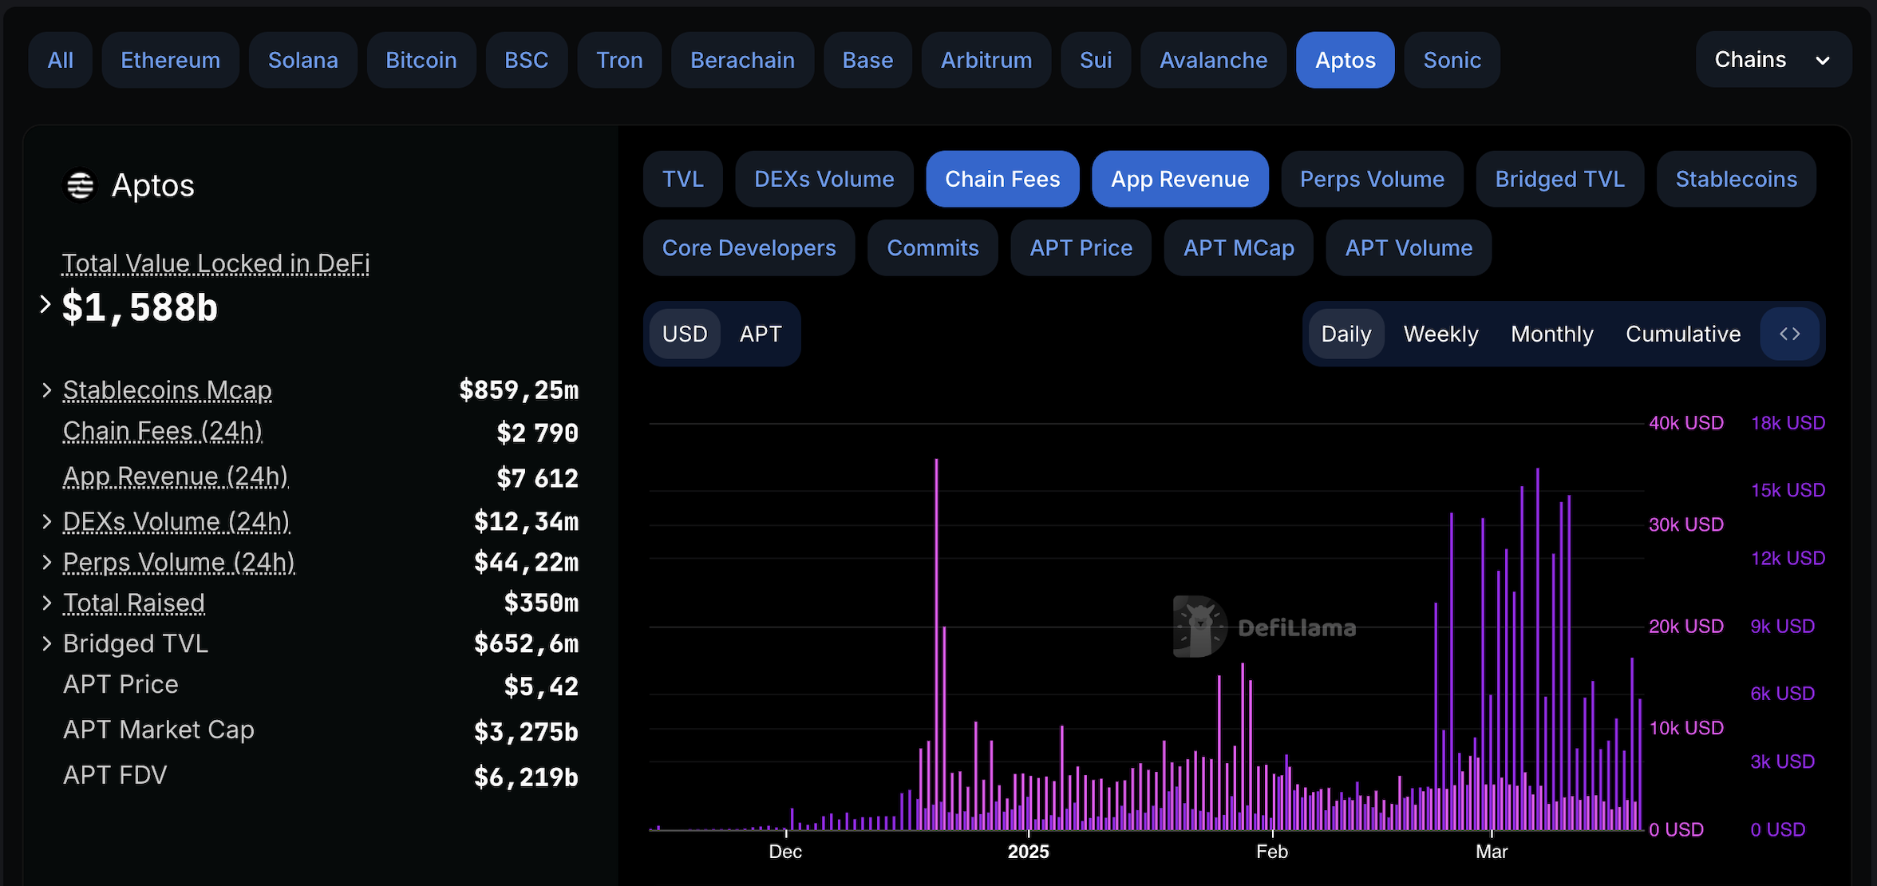Expand the Stablecoins Mcap row
The image size is (1877, 886).
(47, 390)
